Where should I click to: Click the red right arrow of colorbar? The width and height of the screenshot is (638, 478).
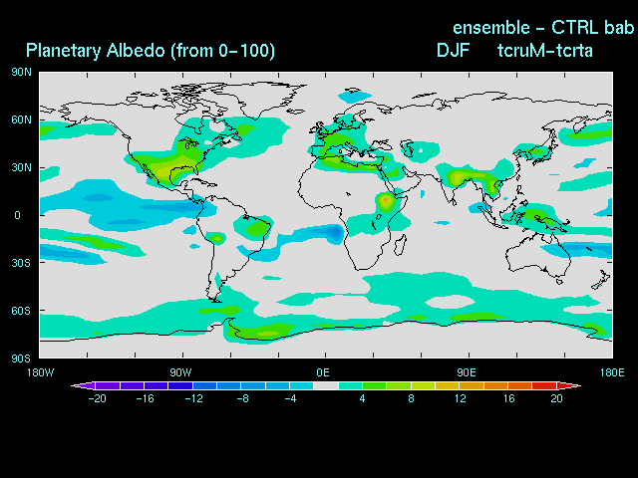click(x=573, y=385)
